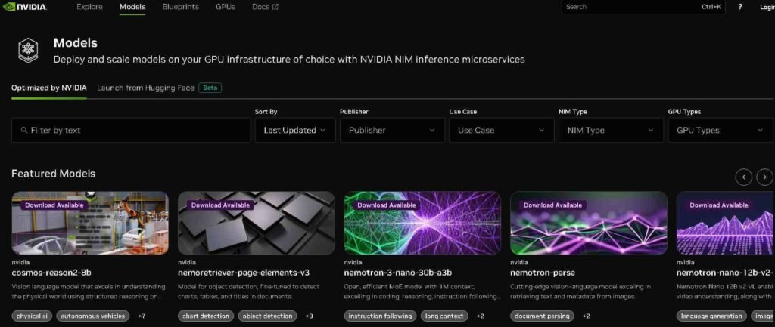Open the GPU Types dropdown
Screen dimensions: 775x327
click(719, 131)
